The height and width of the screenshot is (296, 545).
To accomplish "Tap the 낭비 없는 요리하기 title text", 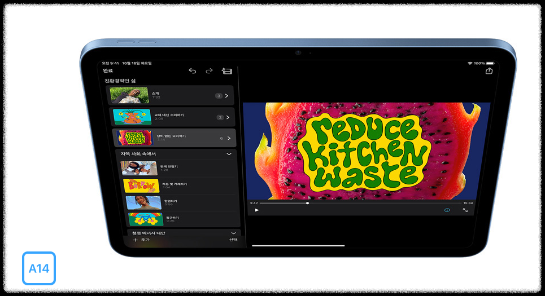I will (171, 136).
